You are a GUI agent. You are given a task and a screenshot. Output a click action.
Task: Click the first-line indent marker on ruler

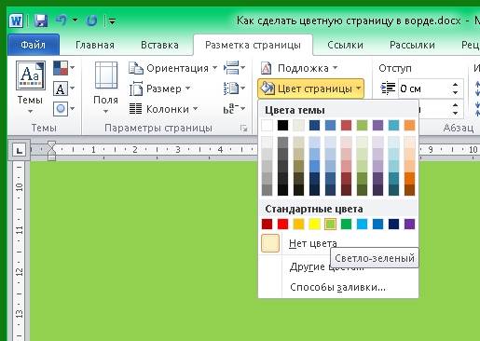coord(51,144)
